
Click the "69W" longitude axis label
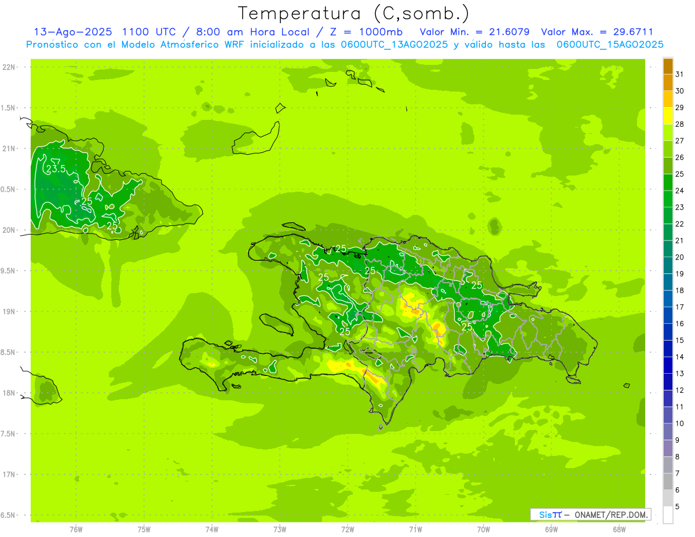551,529
